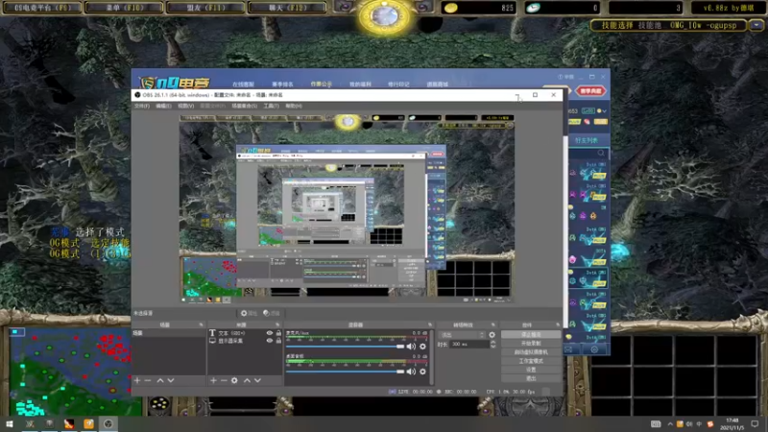Mute the 麦克风/Aux audio channel
This screenshot has width=768, height=432.
(x=411, y=347)
